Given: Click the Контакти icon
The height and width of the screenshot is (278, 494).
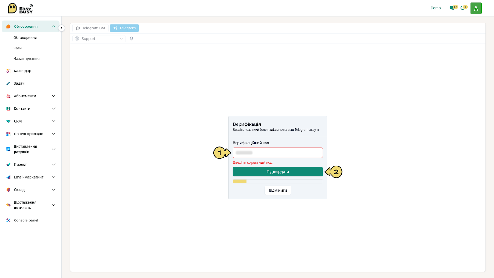Looking at the screenshot, I should tap(8, 109).
